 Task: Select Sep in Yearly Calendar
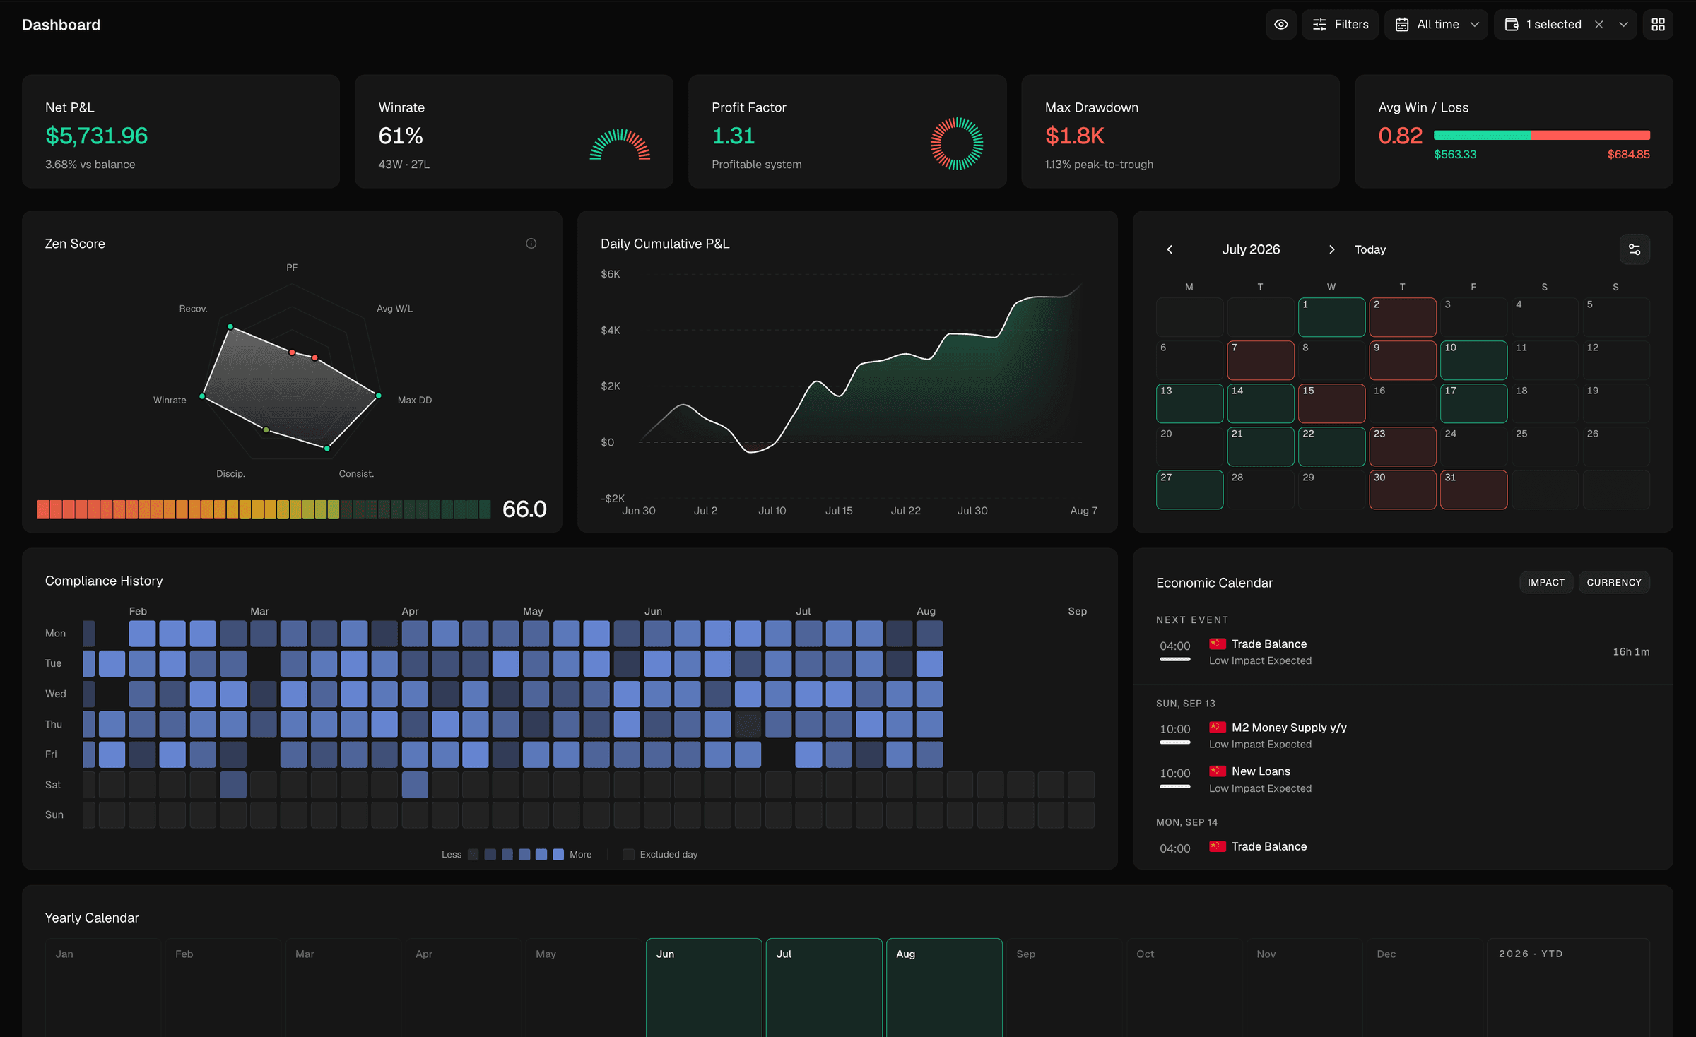click(x=1064, y=988)
